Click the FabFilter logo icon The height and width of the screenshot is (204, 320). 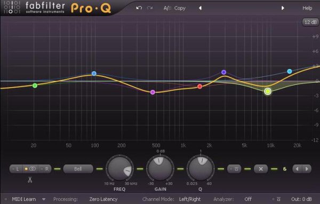pos(12,7)
